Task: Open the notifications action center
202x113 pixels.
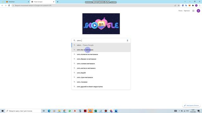Action: 199,111
